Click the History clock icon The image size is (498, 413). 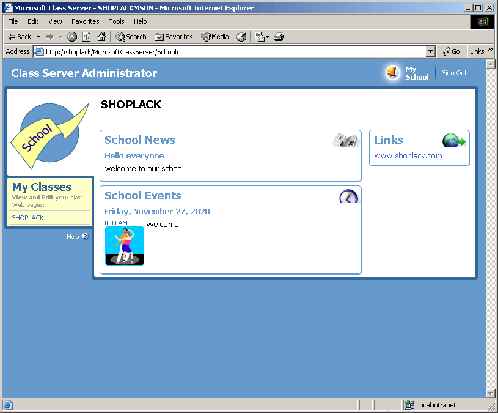(241, 37)
